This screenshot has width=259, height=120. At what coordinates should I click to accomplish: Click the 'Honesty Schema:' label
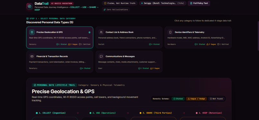point(161,99)
